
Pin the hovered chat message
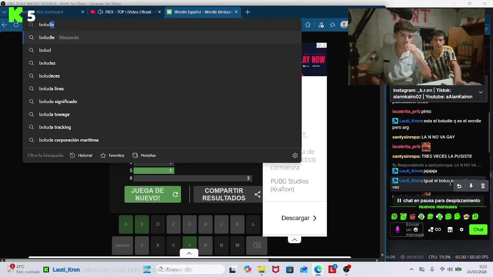471,186
